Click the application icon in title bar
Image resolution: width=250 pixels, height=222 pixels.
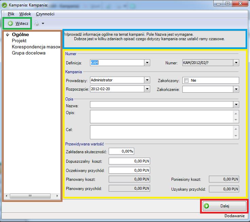tap(4, 5)
